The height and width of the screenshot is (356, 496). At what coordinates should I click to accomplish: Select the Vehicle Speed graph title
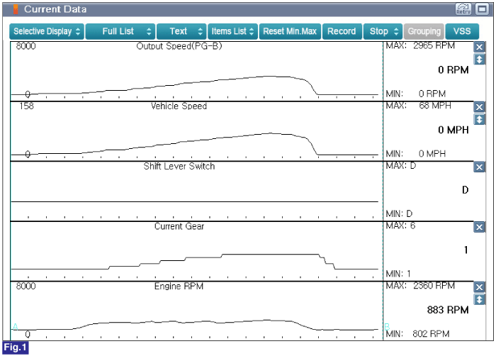click(179, 106)
